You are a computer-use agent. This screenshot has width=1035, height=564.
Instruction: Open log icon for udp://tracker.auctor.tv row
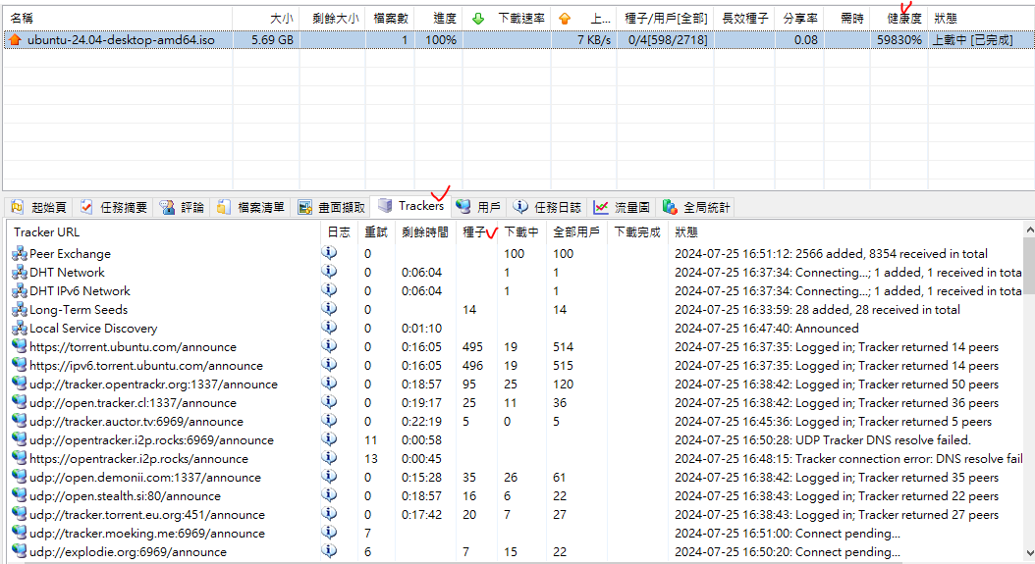[329, 420]
